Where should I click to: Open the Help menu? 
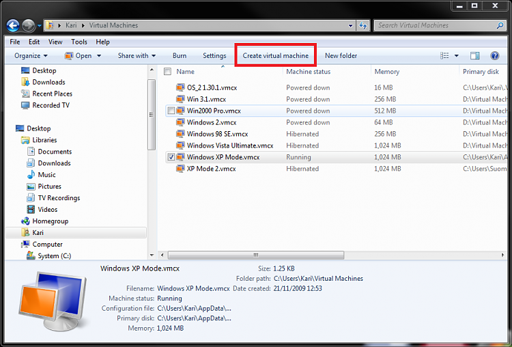pyautogui.click(x=102, y=42)
